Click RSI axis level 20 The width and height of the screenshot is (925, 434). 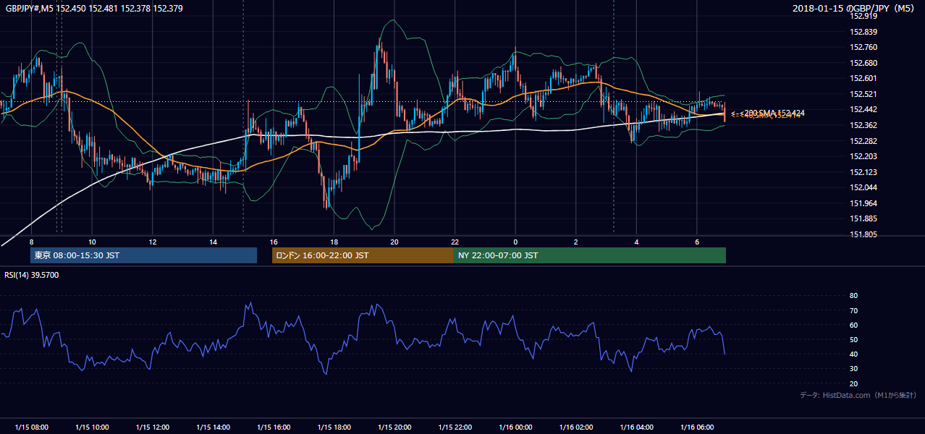pyautogui.click(x=853, y=383)
